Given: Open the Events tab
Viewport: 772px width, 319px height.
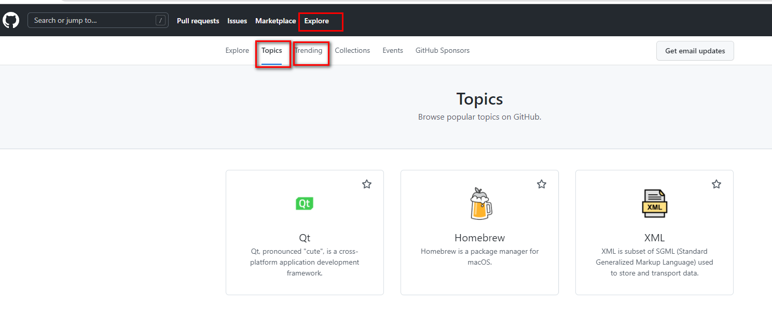Looking at the screenshot, I should (x=393, y=51).
